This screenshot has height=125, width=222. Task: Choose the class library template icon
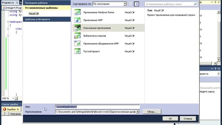click(x=77, y=36)
